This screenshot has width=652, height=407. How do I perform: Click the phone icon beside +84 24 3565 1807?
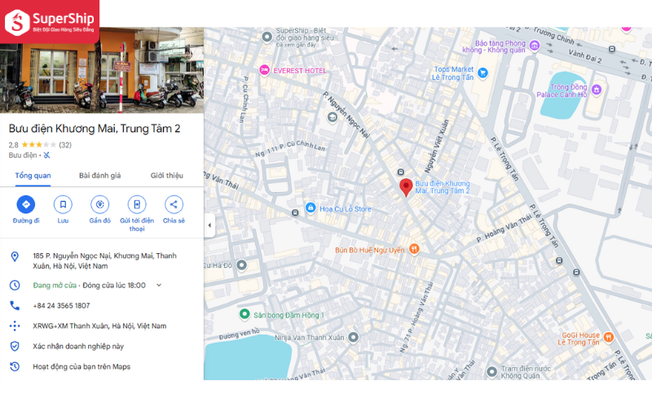15,306
